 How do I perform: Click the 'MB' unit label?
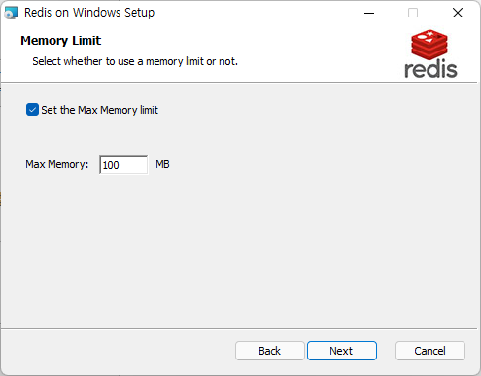[162, 164]
